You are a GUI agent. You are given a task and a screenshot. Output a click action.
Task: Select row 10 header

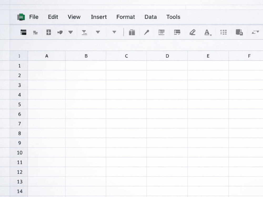(x=19, y=152)
